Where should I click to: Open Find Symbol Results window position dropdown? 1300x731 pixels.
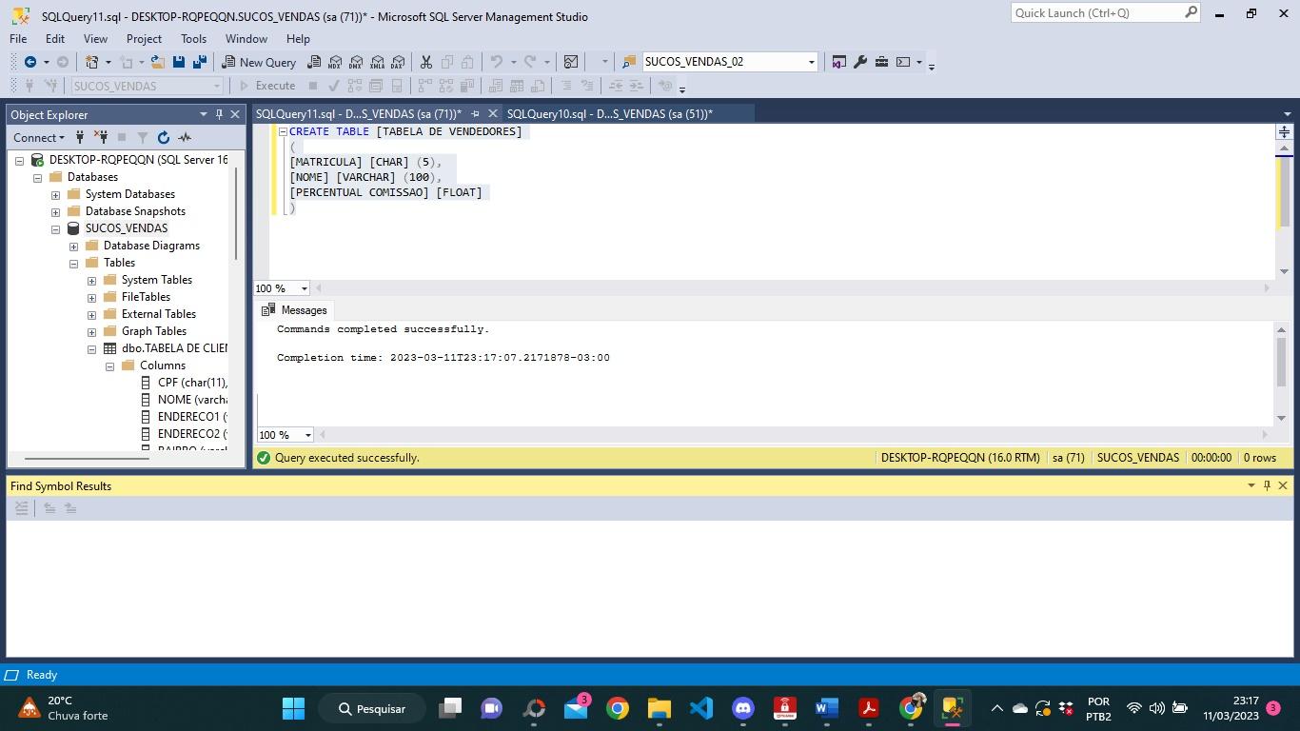click(x=1251, y=485)
